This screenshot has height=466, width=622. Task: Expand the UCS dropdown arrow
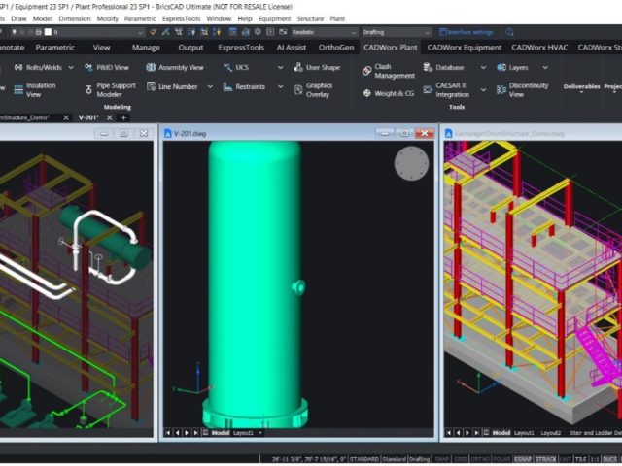coord(280,67)
